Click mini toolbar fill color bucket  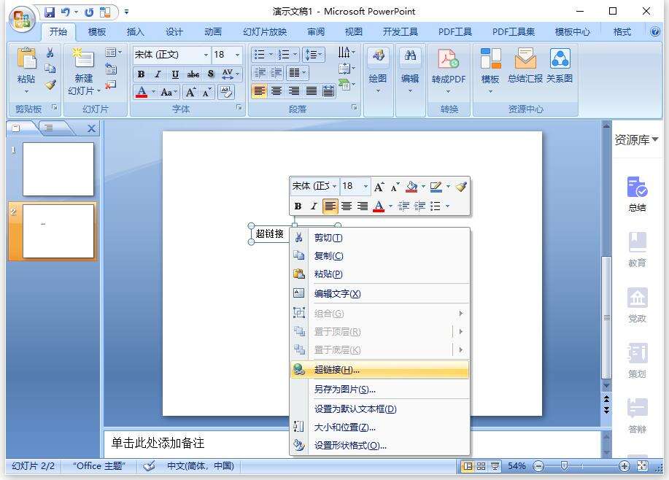pyautogui.click(x=411, y=187)
